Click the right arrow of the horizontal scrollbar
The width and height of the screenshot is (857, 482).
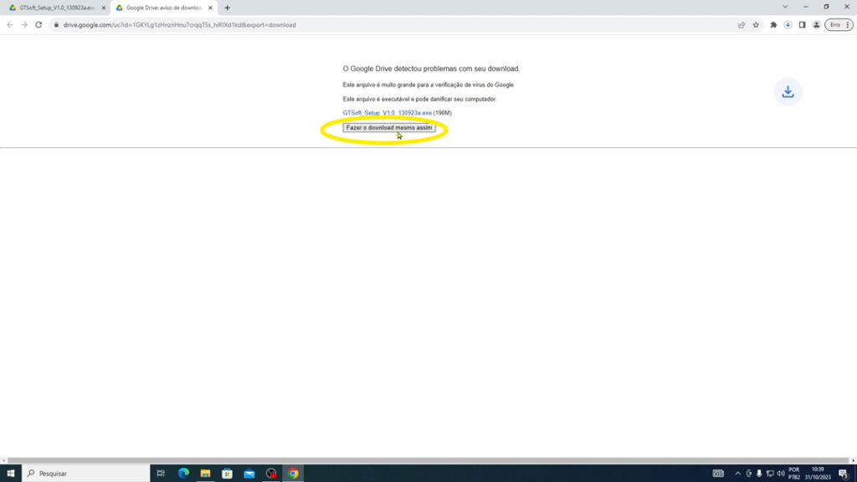(853, 461)
